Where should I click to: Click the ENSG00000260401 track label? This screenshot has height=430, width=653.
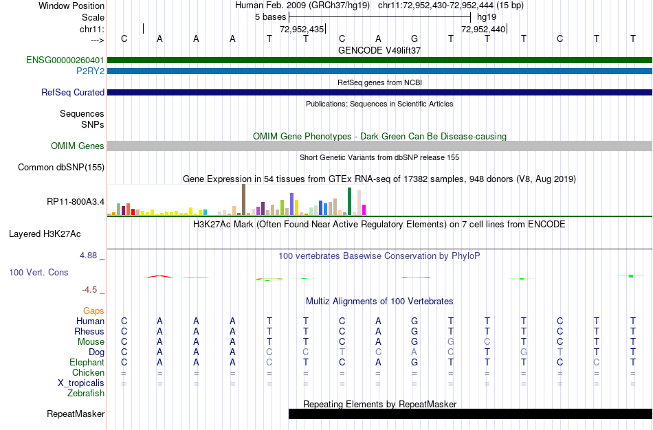pos(65,60)
